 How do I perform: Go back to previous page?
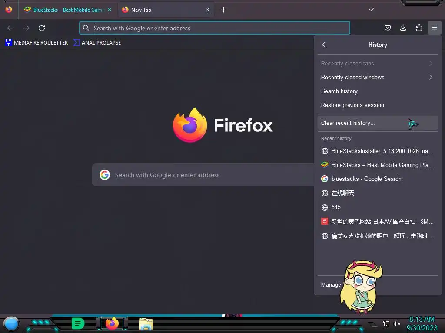[10, 28]
